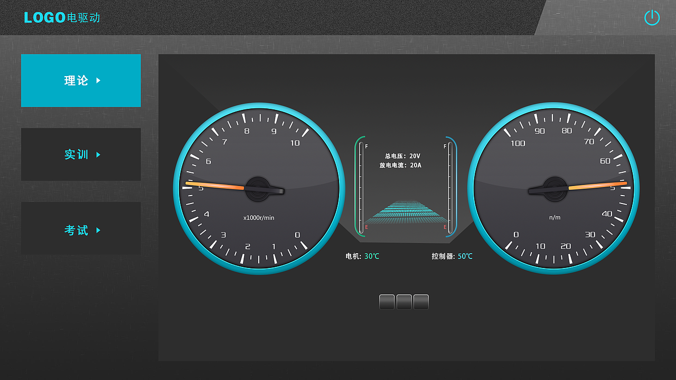Click the right blue battery level bar
676x380 pixels.
point(450,187)
